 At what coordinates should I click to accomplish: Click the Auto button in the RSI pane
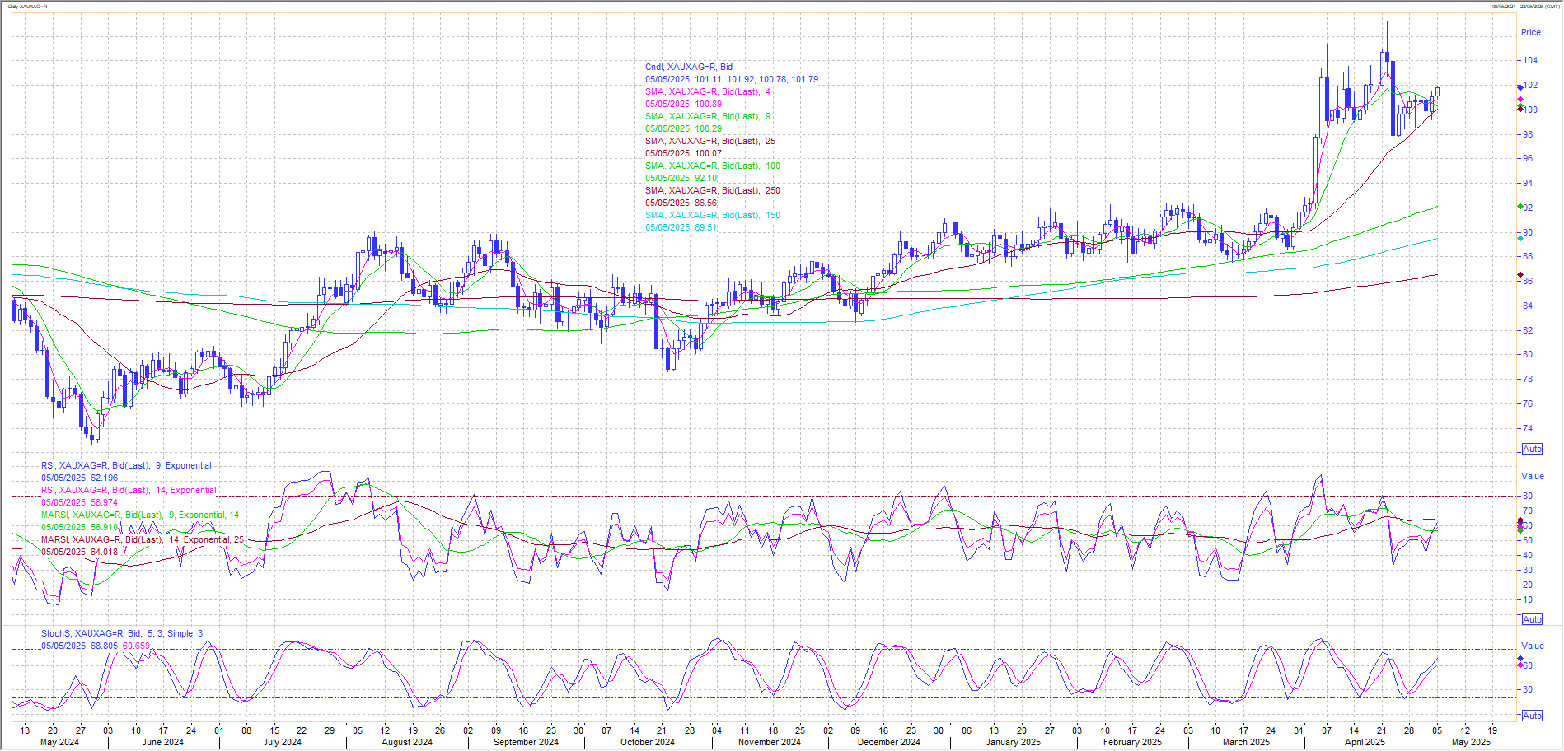pyautogui.click(x=1532, y=619)
